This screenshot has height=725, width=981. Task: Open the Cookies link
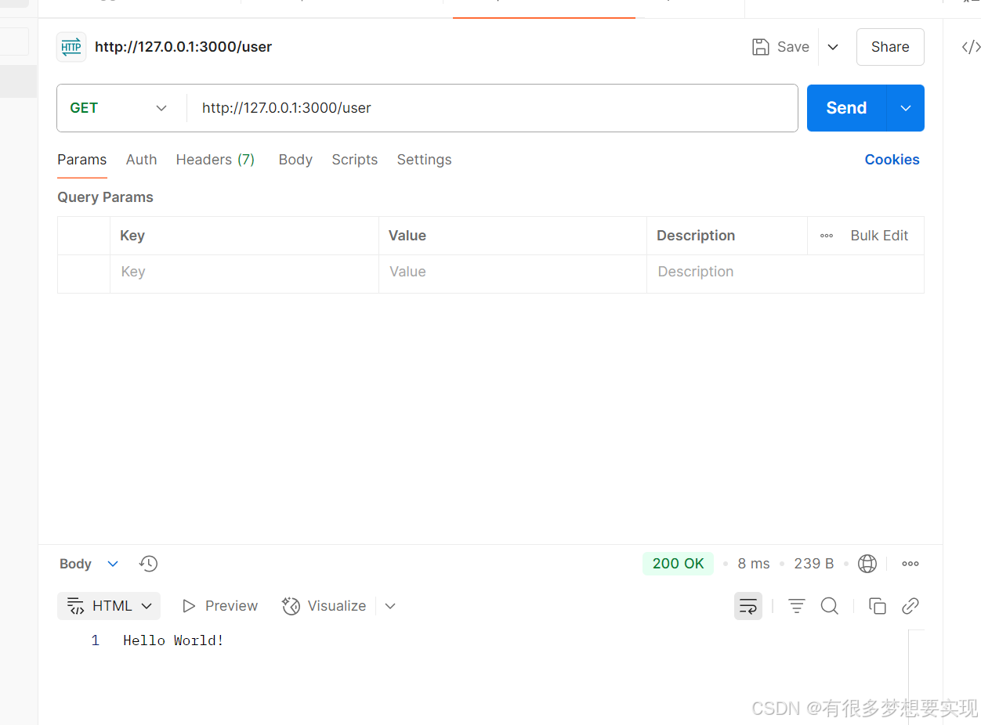[x=892, y=160]
